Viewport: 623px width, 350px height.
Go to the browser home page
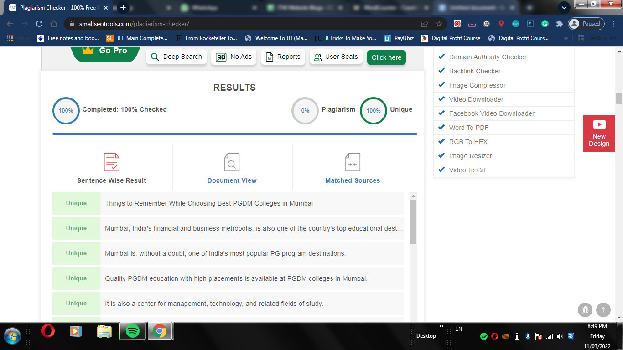pyautogui.click(x=54, y=24)
